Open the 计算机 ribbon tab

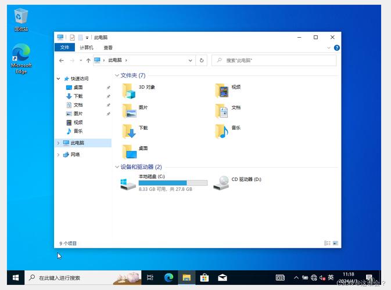pos(87,48)
